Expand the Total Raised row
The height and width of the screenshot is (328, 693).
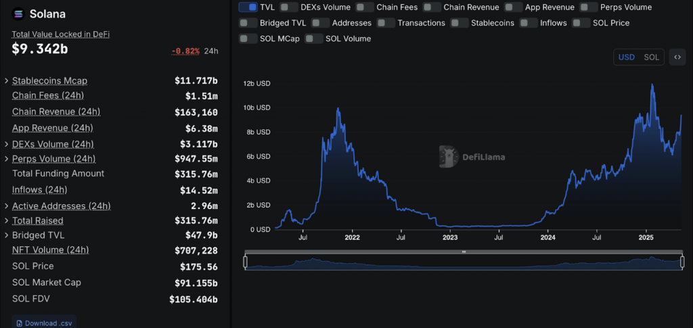(x=6, y=220)
